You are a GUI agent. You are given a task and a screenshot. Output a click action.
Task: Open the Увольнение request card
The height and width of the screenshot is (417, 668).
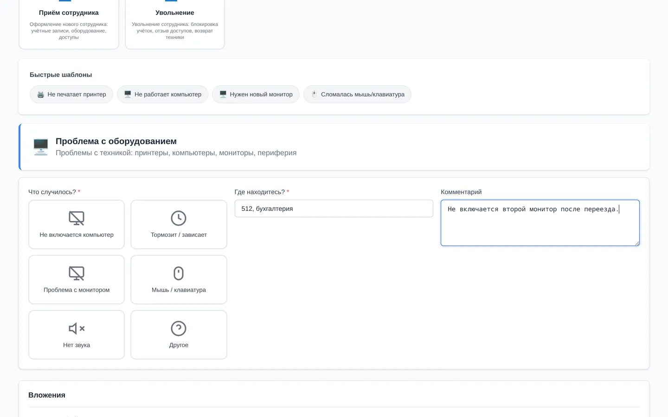point(175,24)
